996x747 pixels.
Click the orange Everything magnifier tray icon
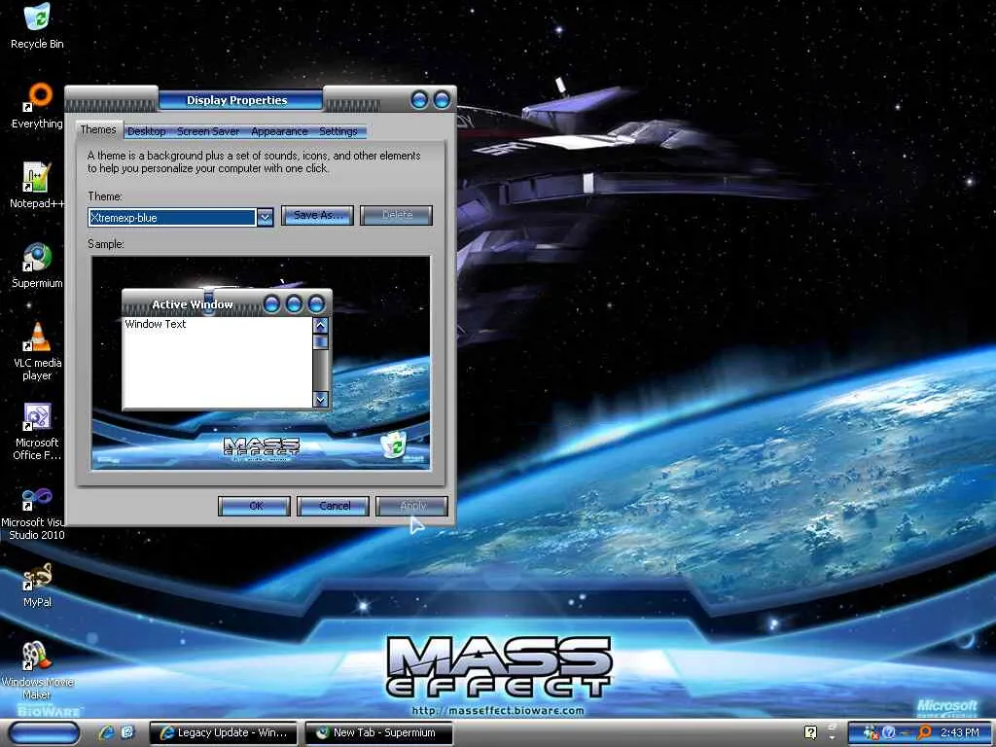point(924,732)
